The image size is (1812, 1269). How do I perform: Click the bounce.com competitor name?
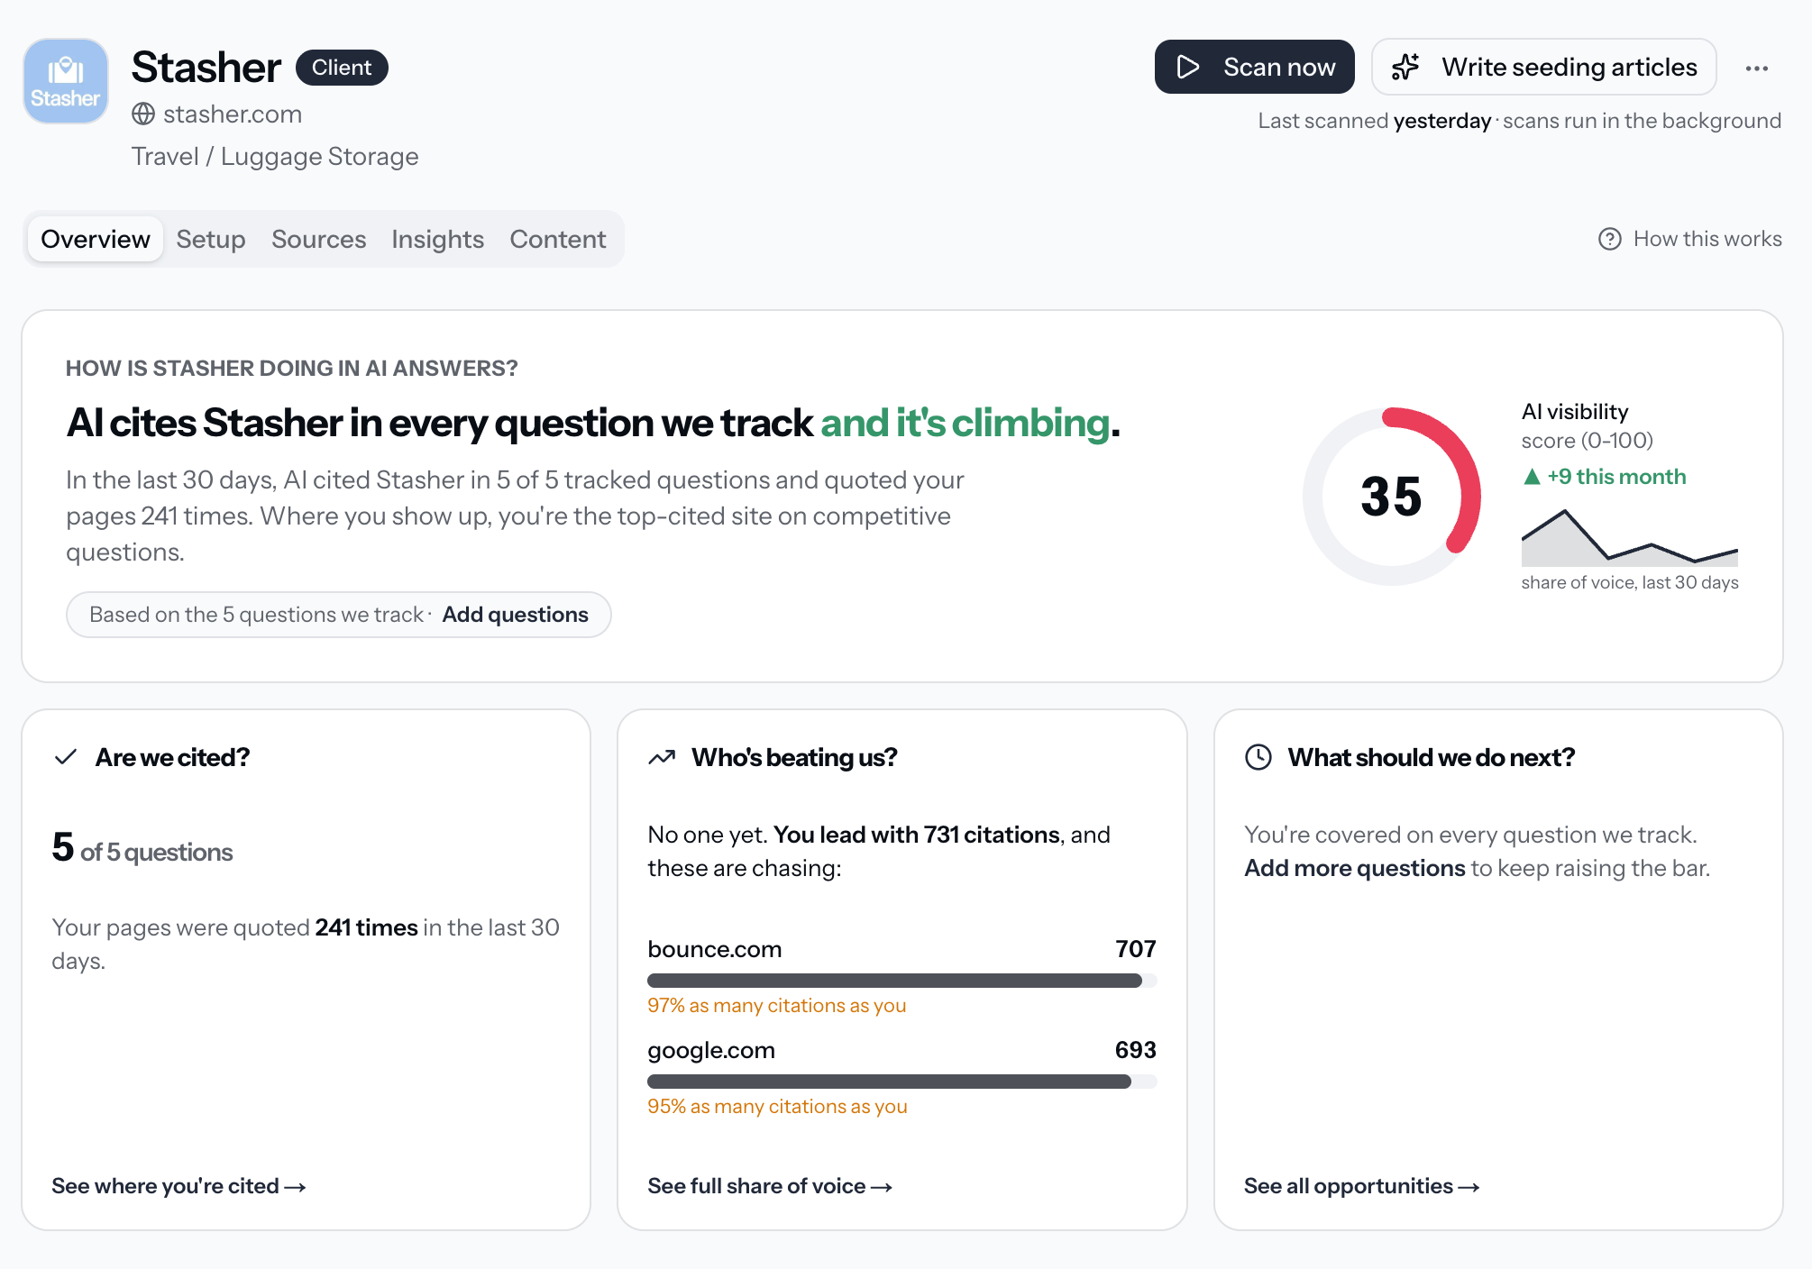pos(715,949)
